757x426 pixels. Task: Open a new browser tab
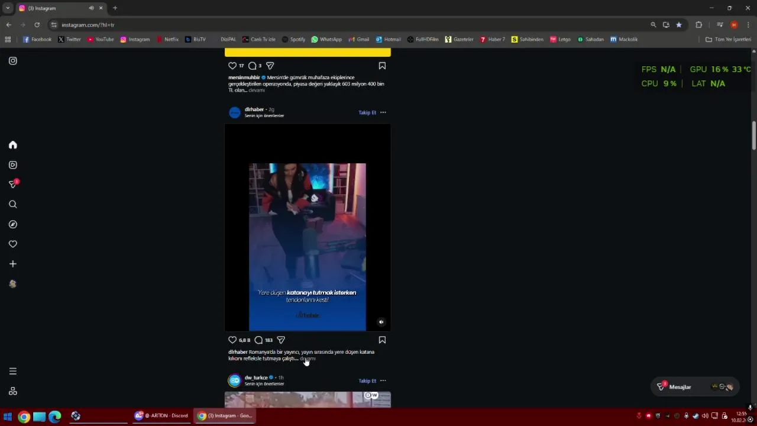(115, 8)
